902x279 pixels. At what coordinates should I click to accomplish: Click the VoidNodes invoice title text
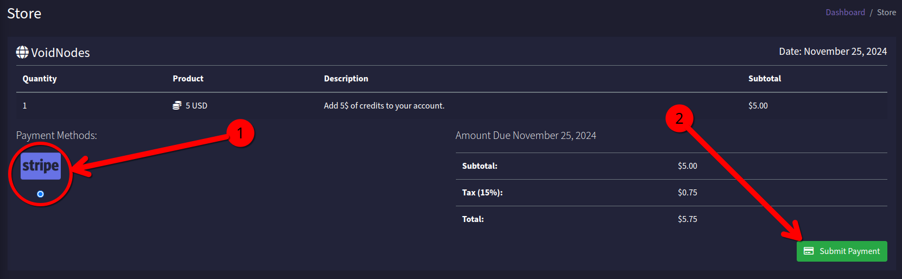[60, 53]
